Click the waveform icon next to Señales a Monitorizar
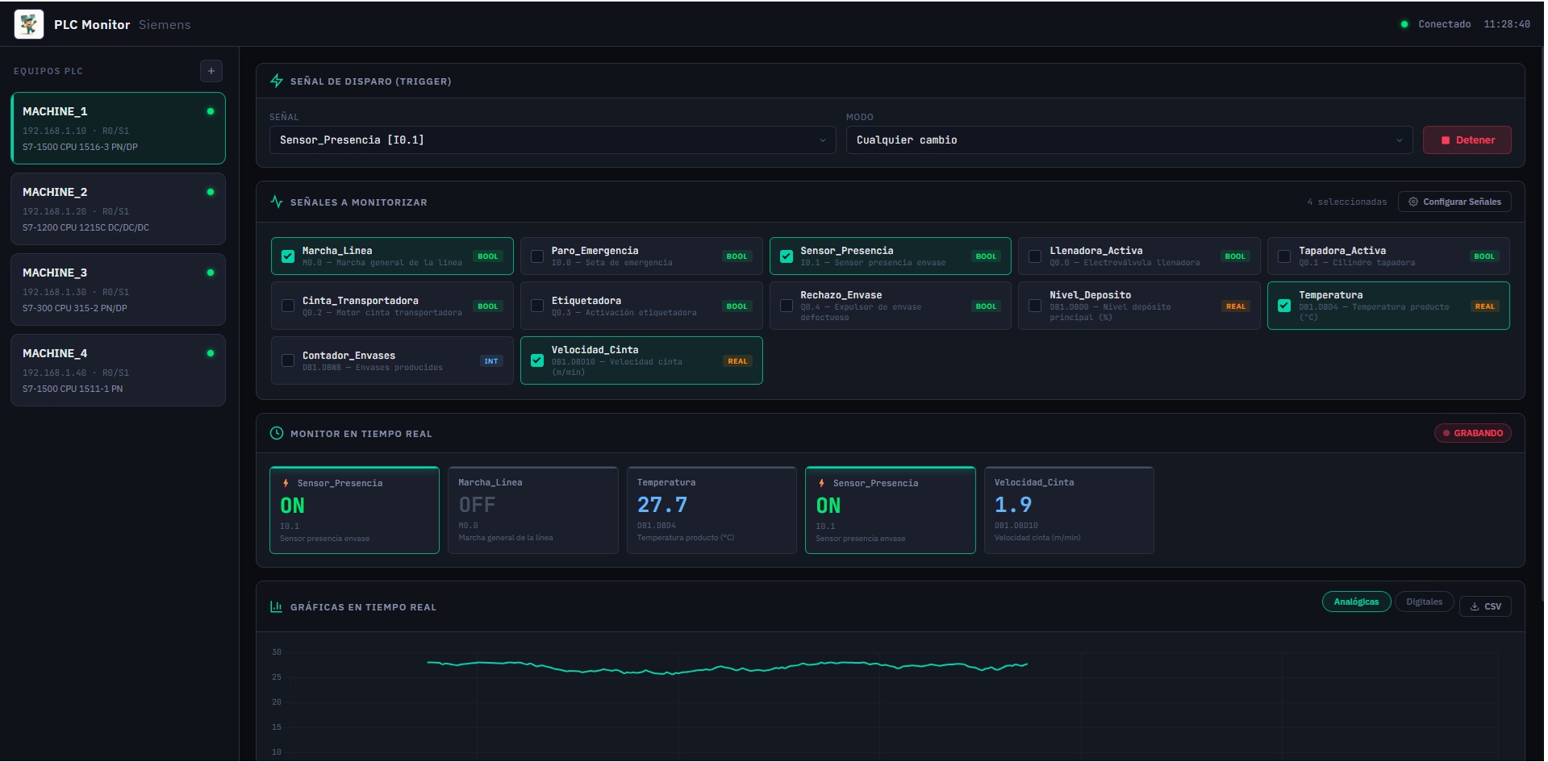Viewport: 1548px width, 762px height. (277, 202)
